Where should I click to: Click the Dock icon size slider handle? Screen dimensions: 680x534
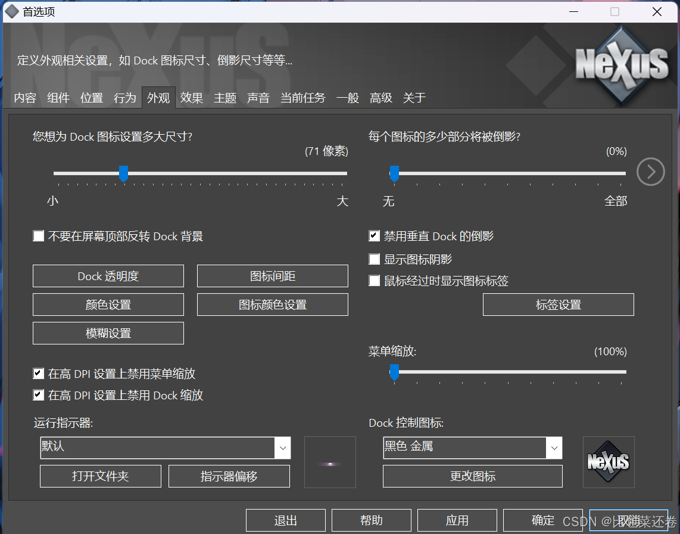pyautogui.click(x=124, y=173)
